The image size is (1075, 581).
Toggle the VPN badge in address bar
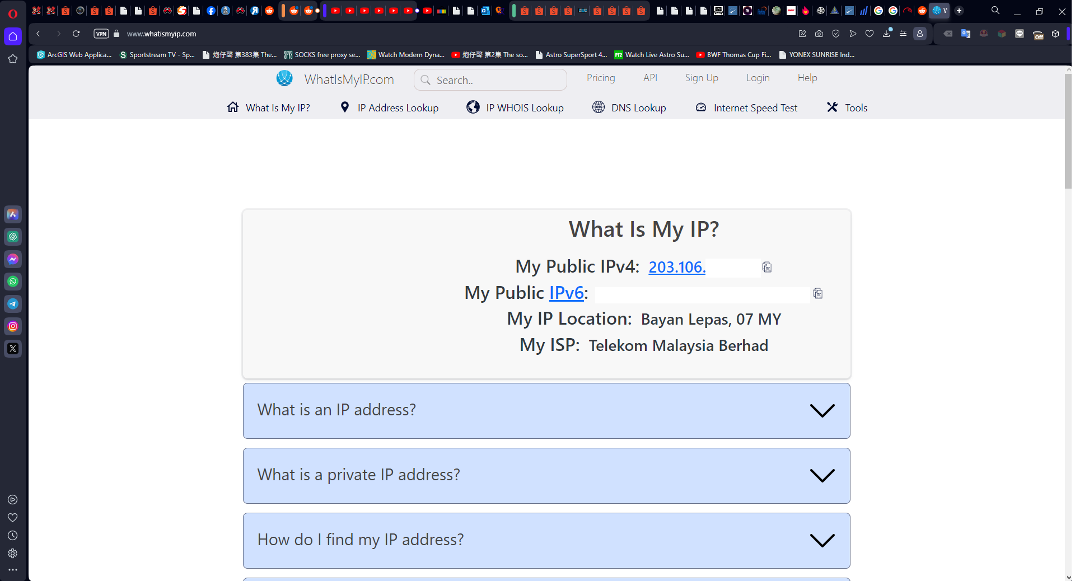(x=101, y=34)
